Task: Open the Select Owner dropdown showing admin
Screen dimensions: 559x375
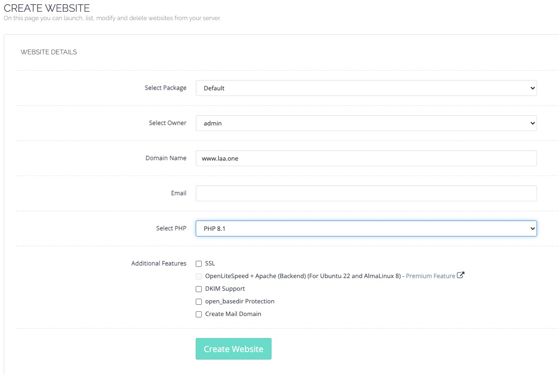Action: pos(366,123)
